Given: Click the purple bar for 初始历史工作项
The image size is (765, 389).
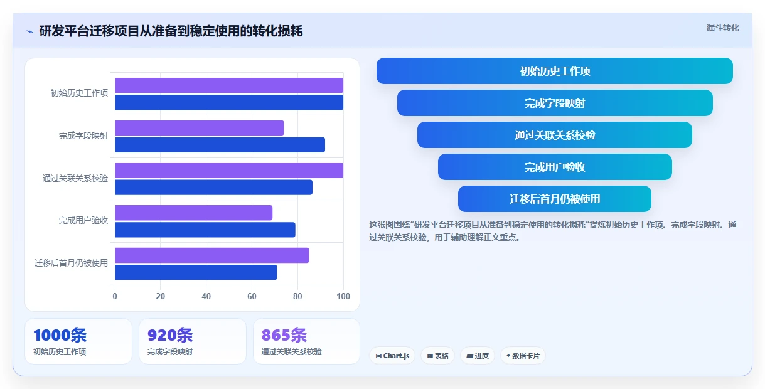Looking at the screenshot, I should 229,85.
